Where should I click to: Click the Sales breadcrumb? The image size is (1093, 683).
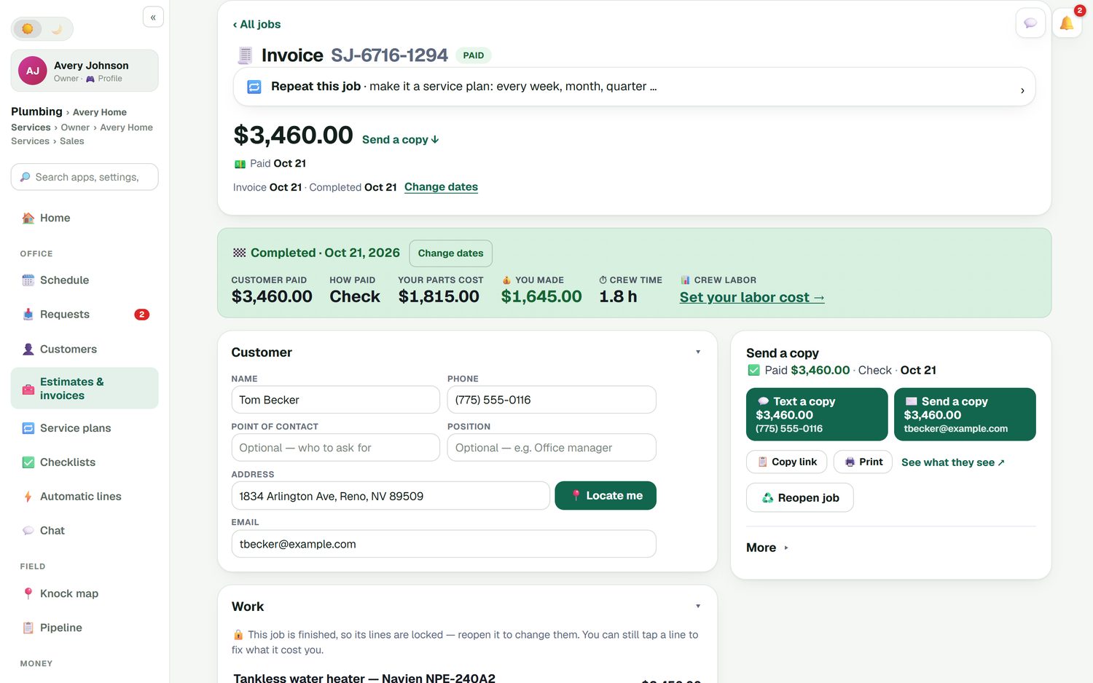(72, 141)
